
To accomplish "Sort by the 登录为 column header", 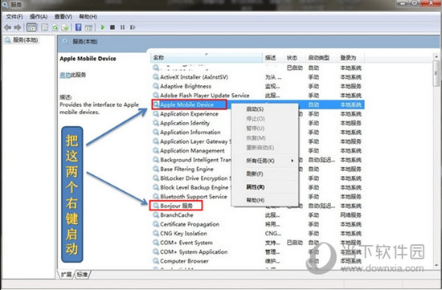I will pos(351,58).
